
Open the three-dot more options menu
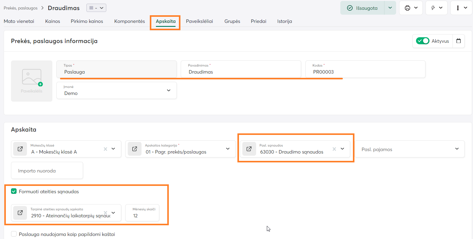coord(458,8)
